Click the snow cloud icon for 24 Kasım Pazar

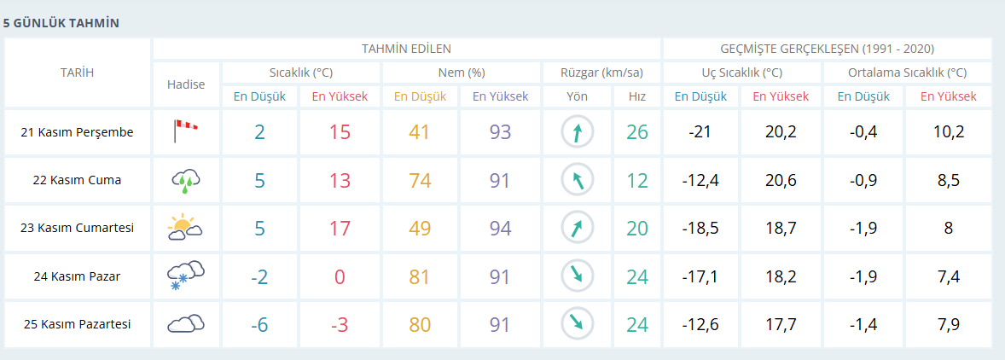185,276
